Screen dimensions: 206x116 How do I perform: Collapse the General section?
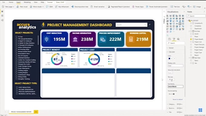click(168, 48)
